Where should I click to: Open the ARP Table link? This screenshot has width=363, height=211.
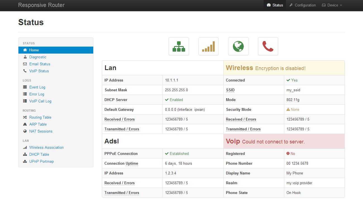[x=38, y=124]
